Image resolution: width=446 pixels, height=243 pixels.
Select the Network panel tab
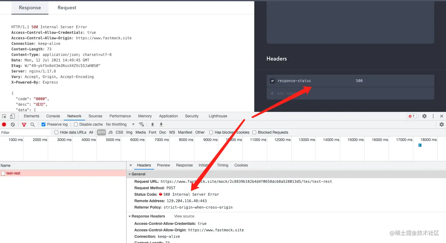click(74, 116)
